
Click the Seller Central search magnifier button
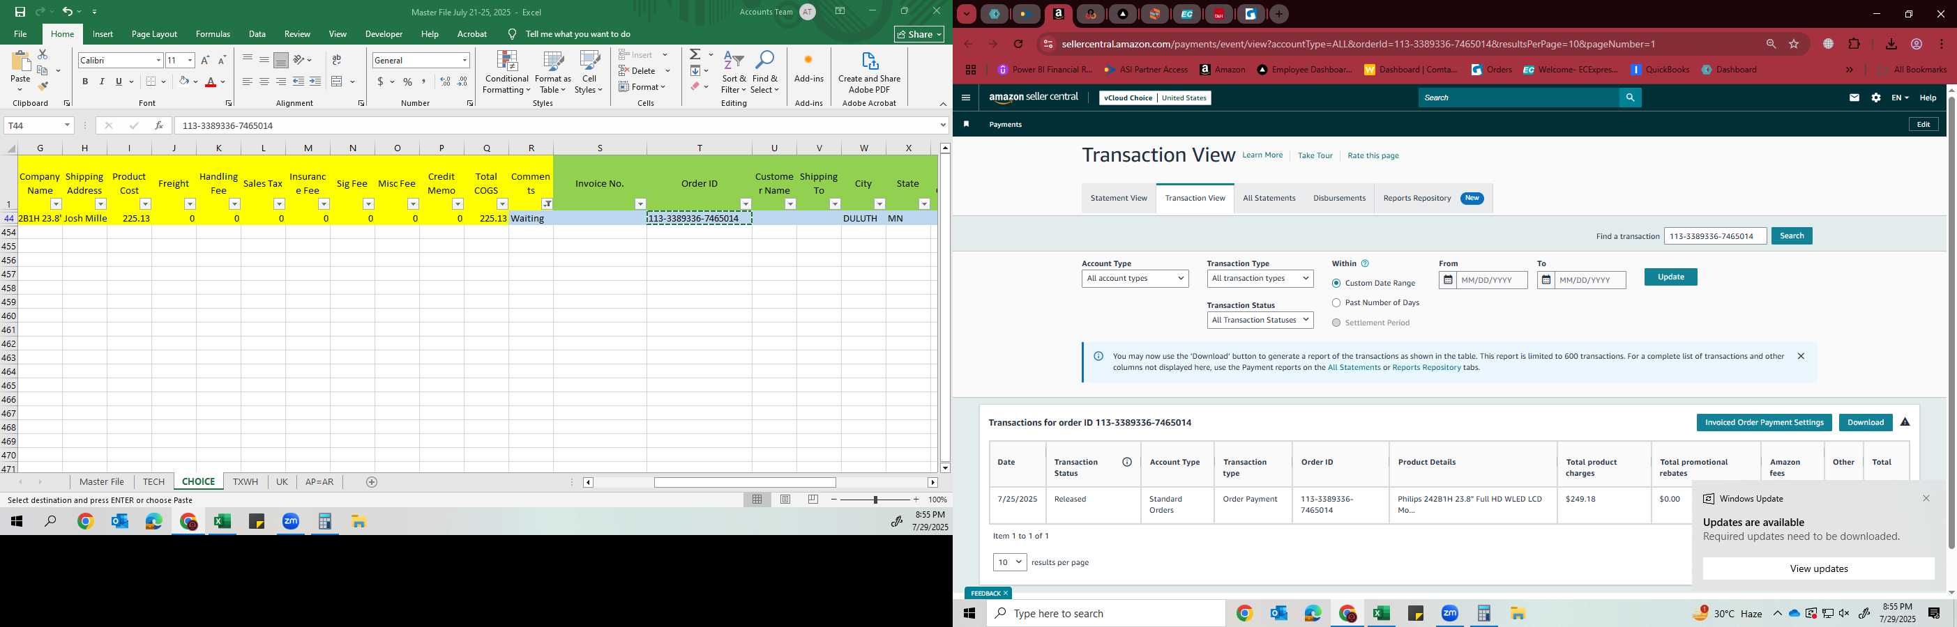[1631, 97]
